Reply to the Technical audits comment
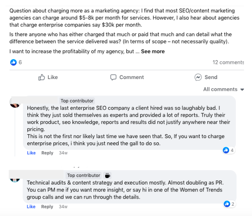The image size is (252, 216). click(47, 207)
